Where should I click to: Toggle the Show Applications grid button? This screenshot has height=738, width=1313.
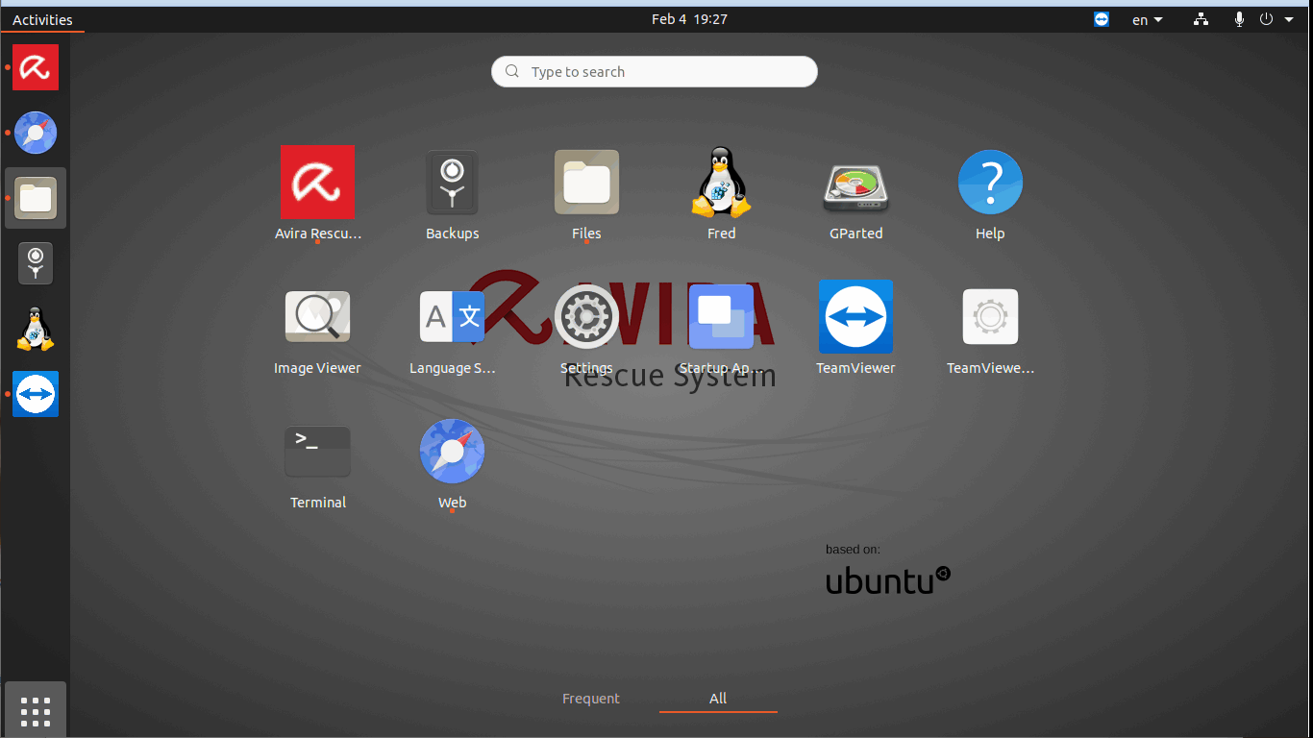coord(36,712)
